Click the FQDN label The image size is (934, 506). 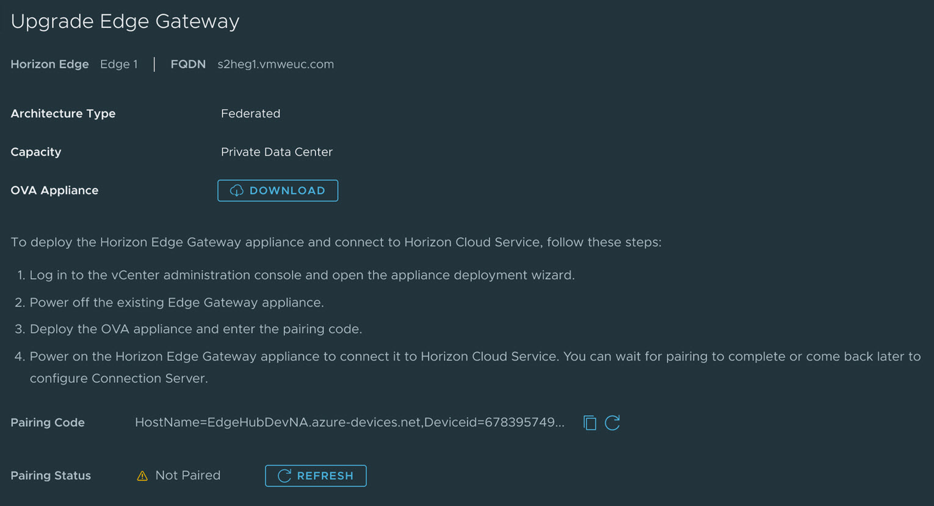188,64
